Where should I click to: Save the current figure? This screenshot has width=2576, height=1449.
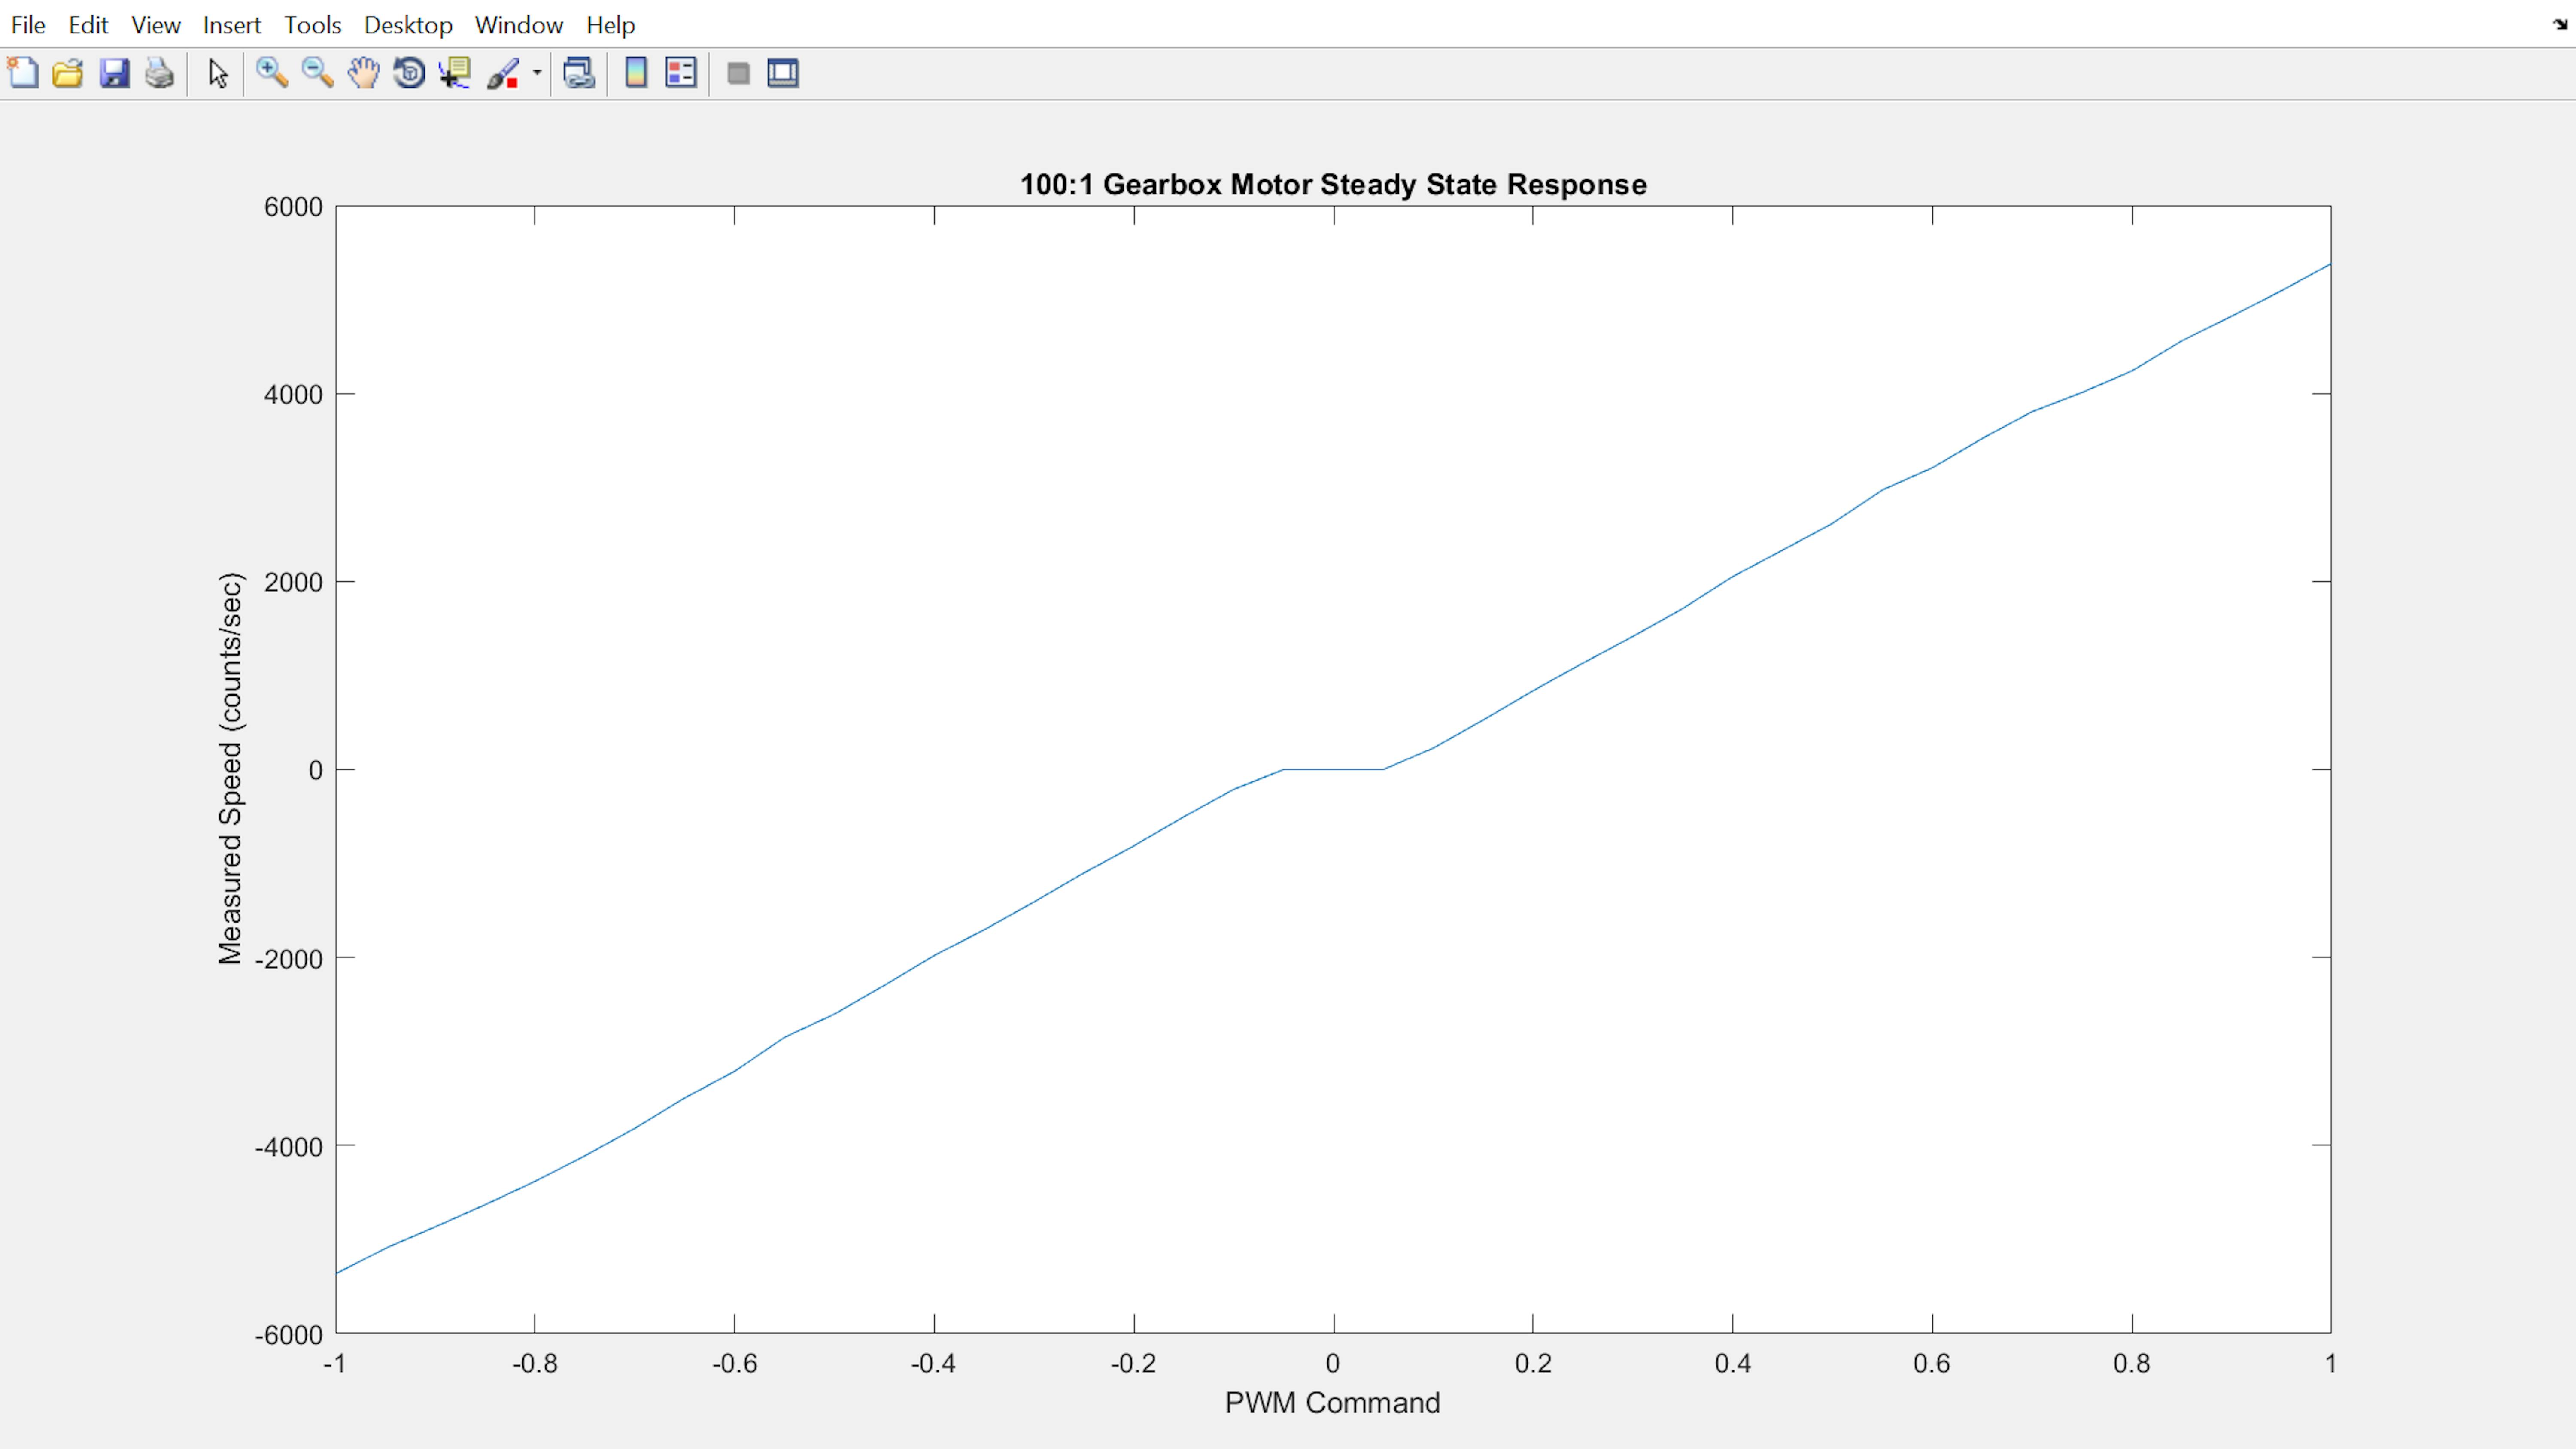tap(114, 73)
